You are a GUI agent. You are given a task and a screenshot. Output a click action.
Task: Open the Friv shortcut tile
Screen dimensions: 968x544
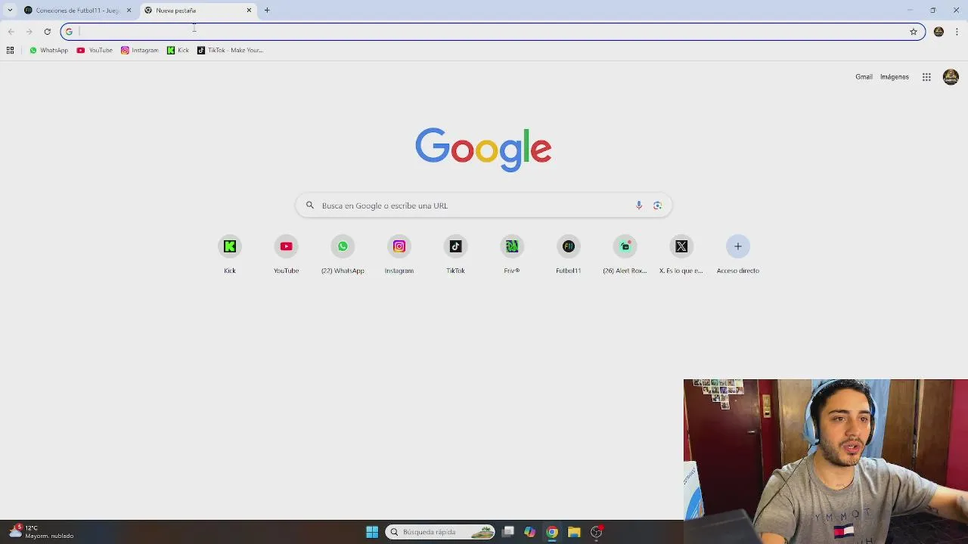[x=512, y=255]
